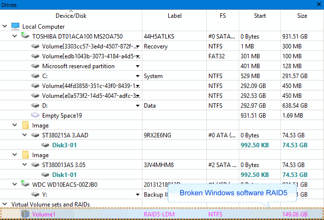Screen dimensions: 324x220
Task: Collapse the TOSHIBA DT01ACA100 drive node
Action: [x=15, y=36]
